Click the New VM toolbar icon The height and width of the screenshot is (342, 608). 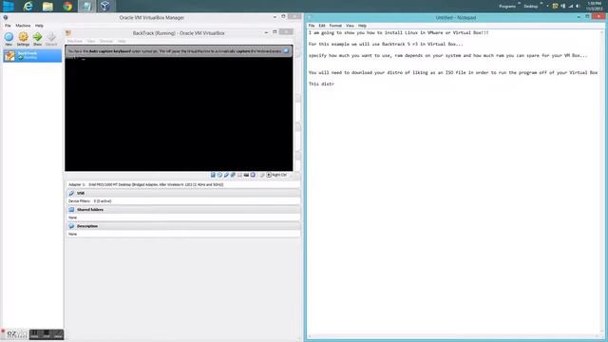[x=9, y=38]
